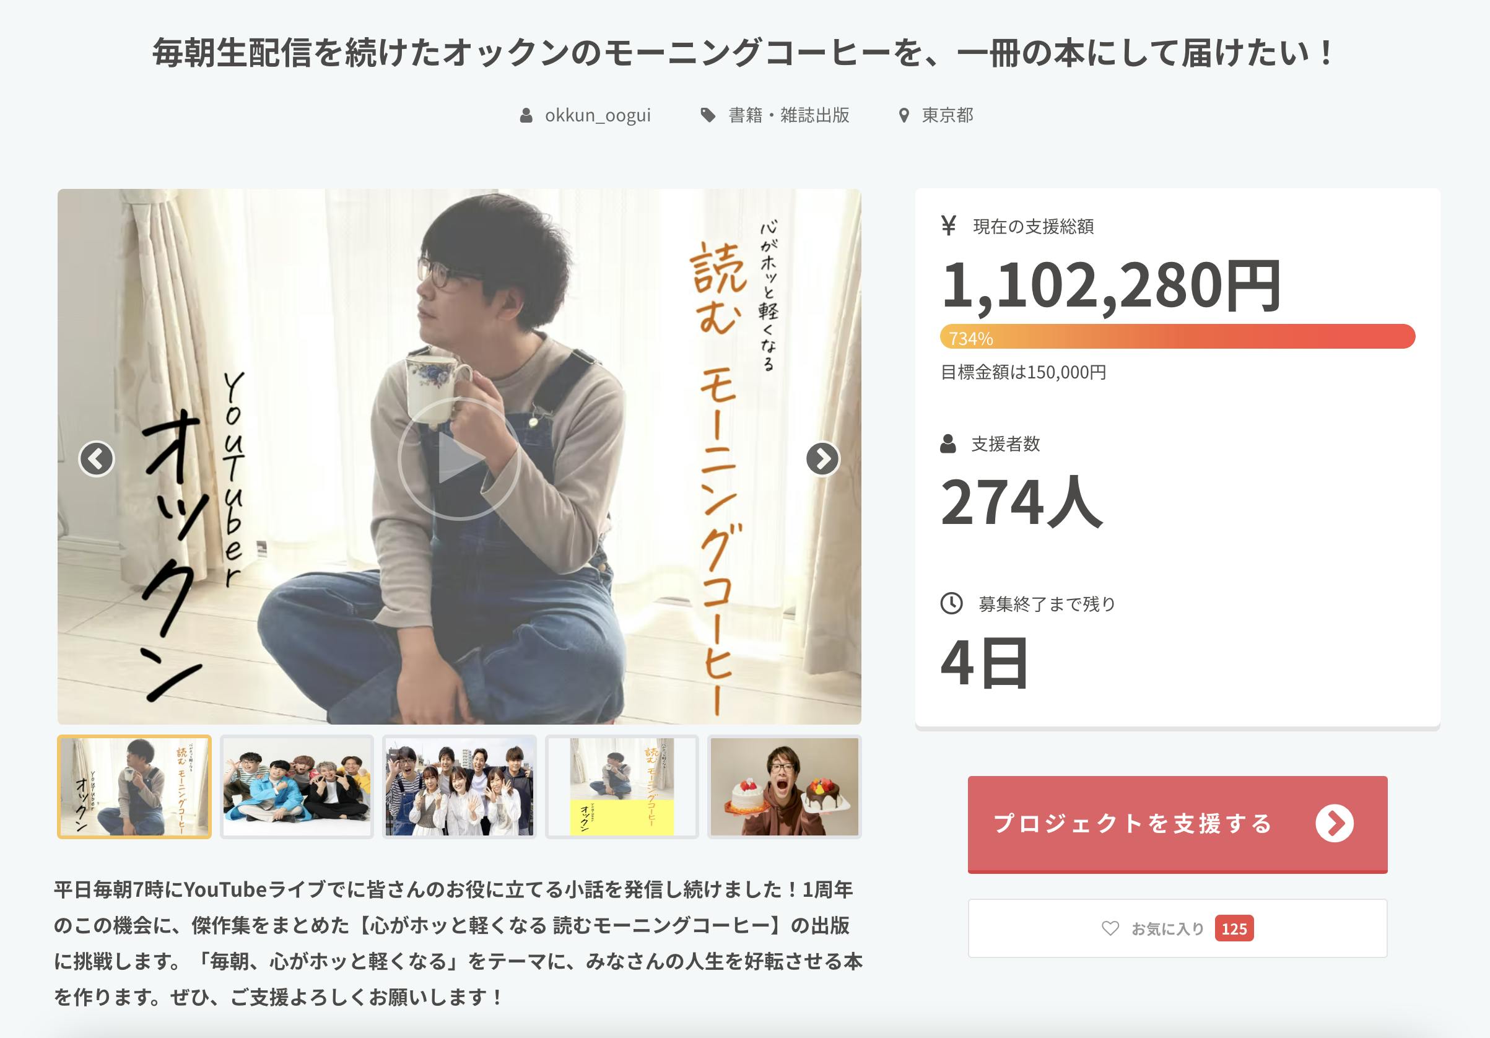This screenshot has width=1490, height=1038.
Task: Click the tag icon beside 書籍・雑誌出版
Action: coord(708,116)
